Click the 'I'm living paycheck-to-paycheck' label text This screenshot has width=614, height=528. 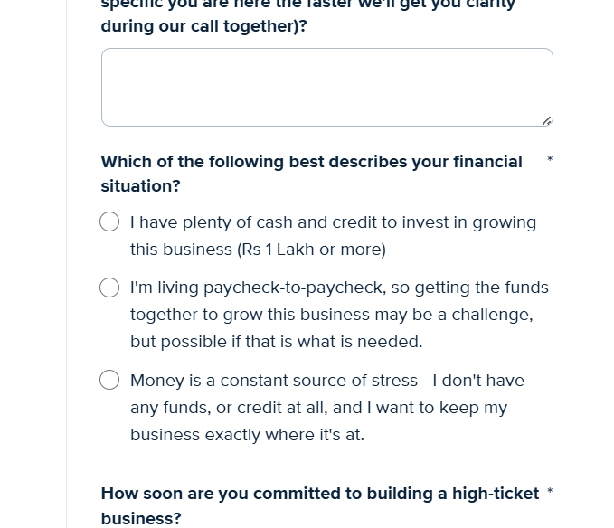click(x=339, y=315)
